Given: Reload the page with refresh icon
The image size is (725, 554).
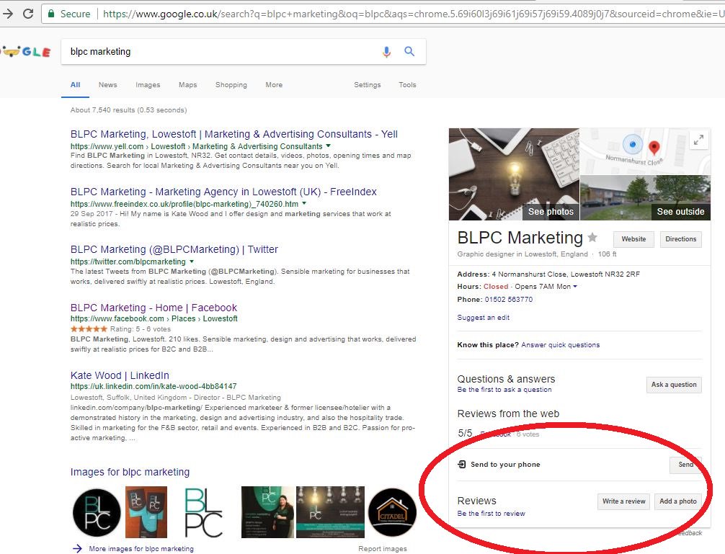Looking at the screenshot, I should (28, 14).
